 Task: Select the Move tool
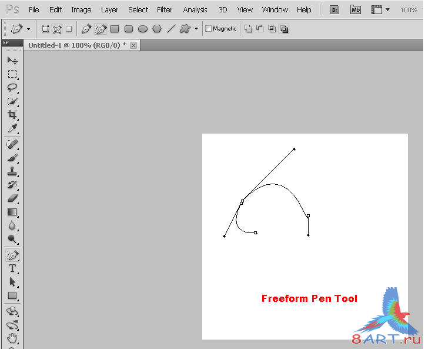[12, 60]
